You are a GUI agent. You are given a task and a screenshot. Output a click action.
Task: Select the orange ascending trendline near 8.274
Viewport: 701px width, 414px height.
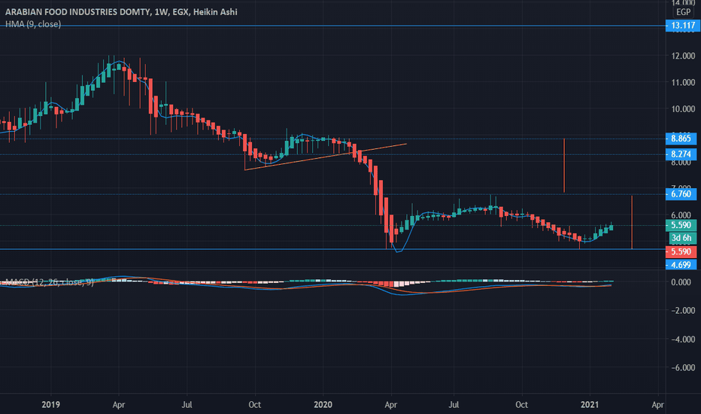click(x=326, y=157)
